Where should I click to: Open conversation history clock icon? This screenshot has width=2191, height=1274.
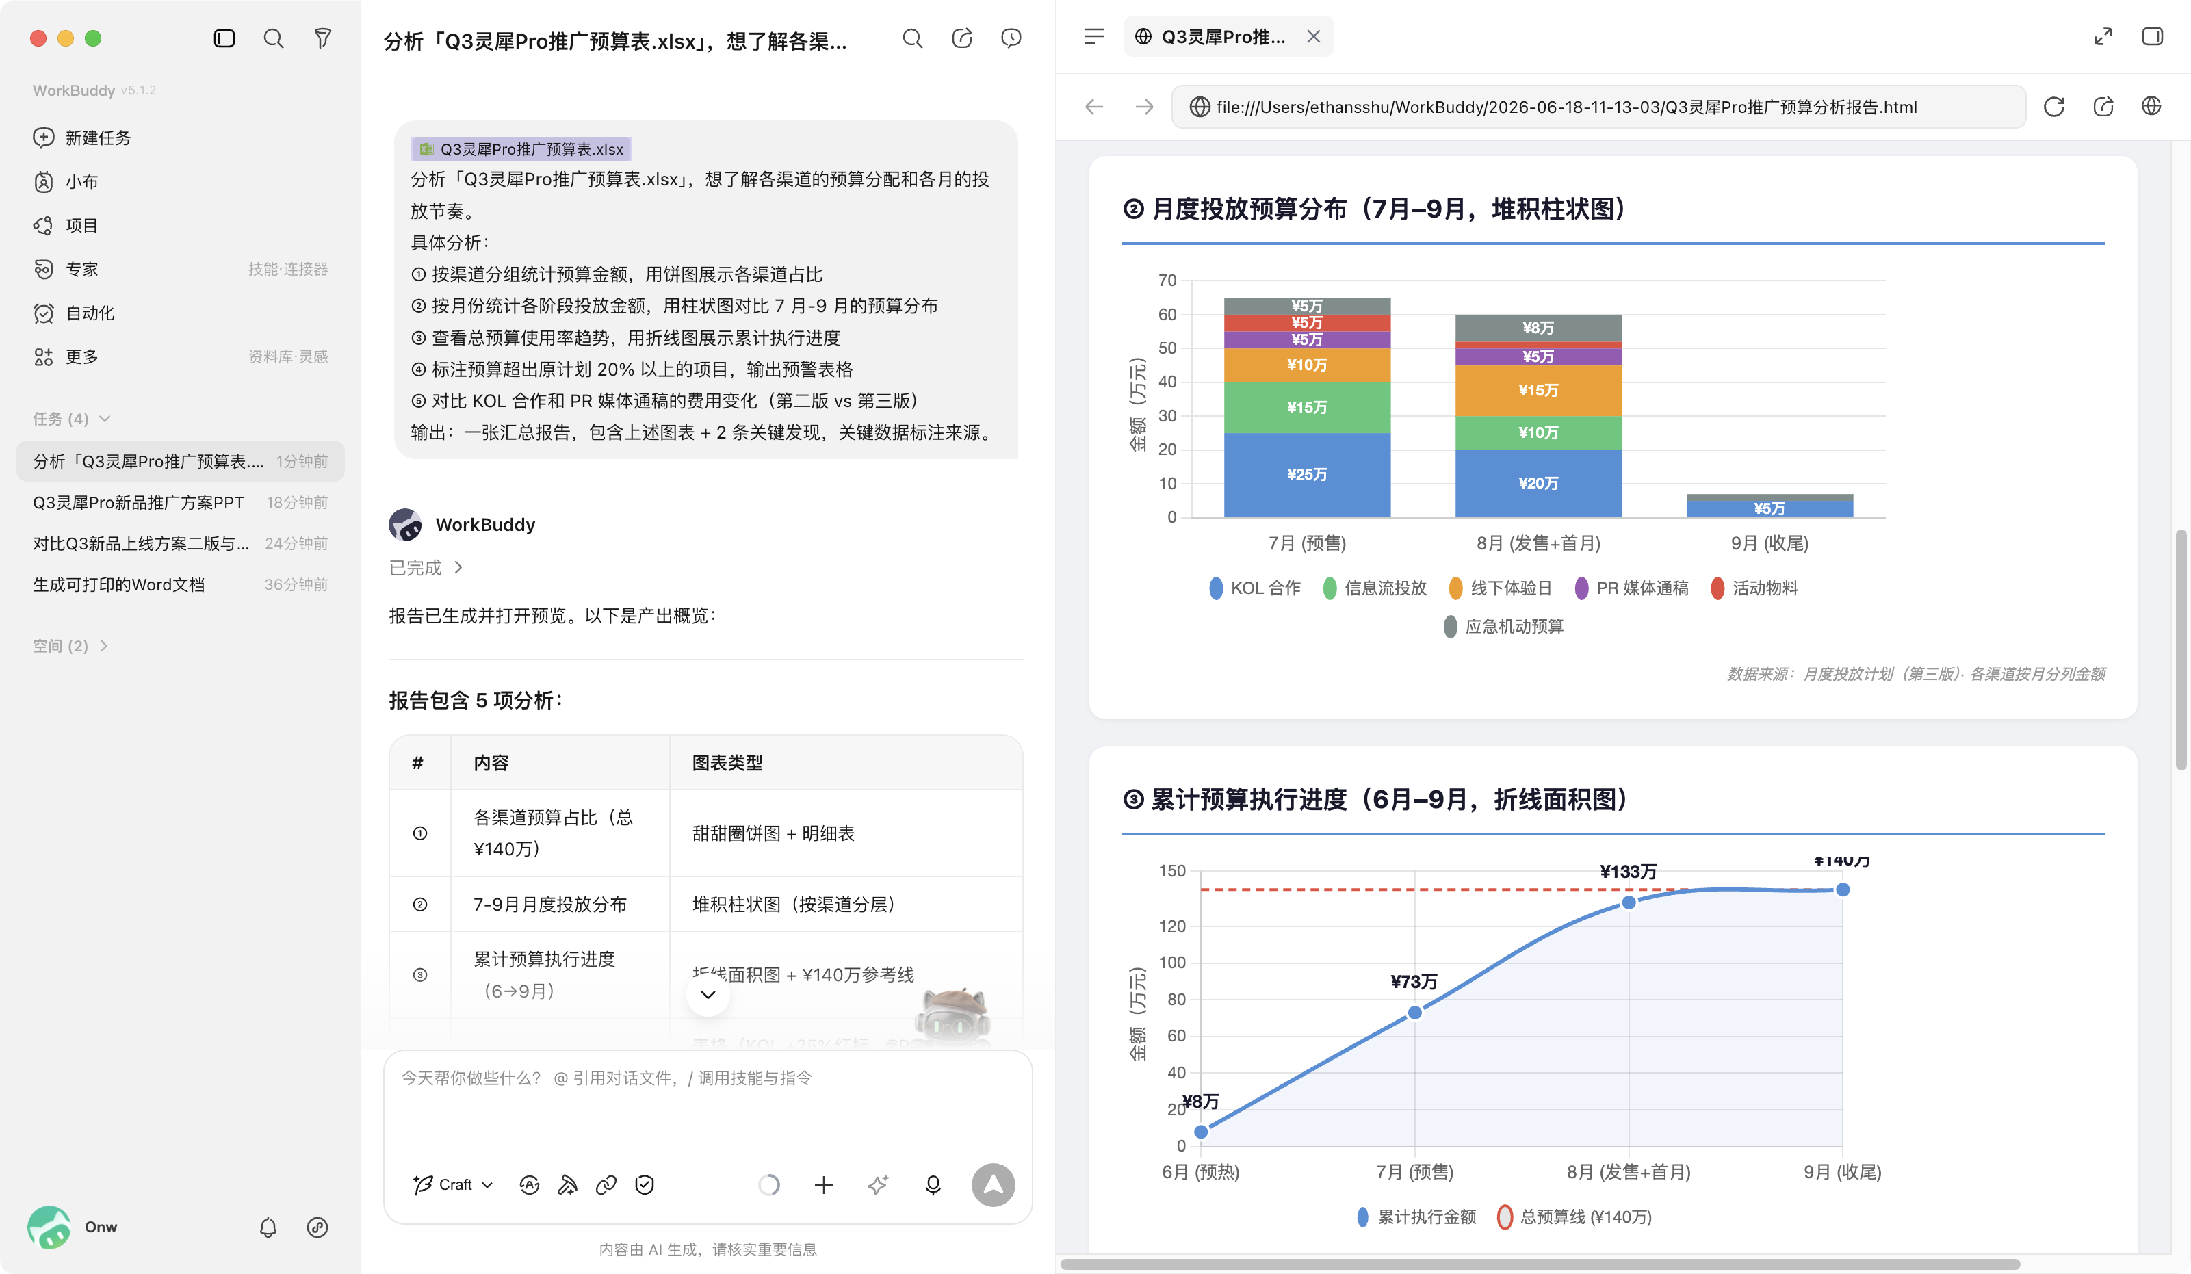[x=1010, y=38]
